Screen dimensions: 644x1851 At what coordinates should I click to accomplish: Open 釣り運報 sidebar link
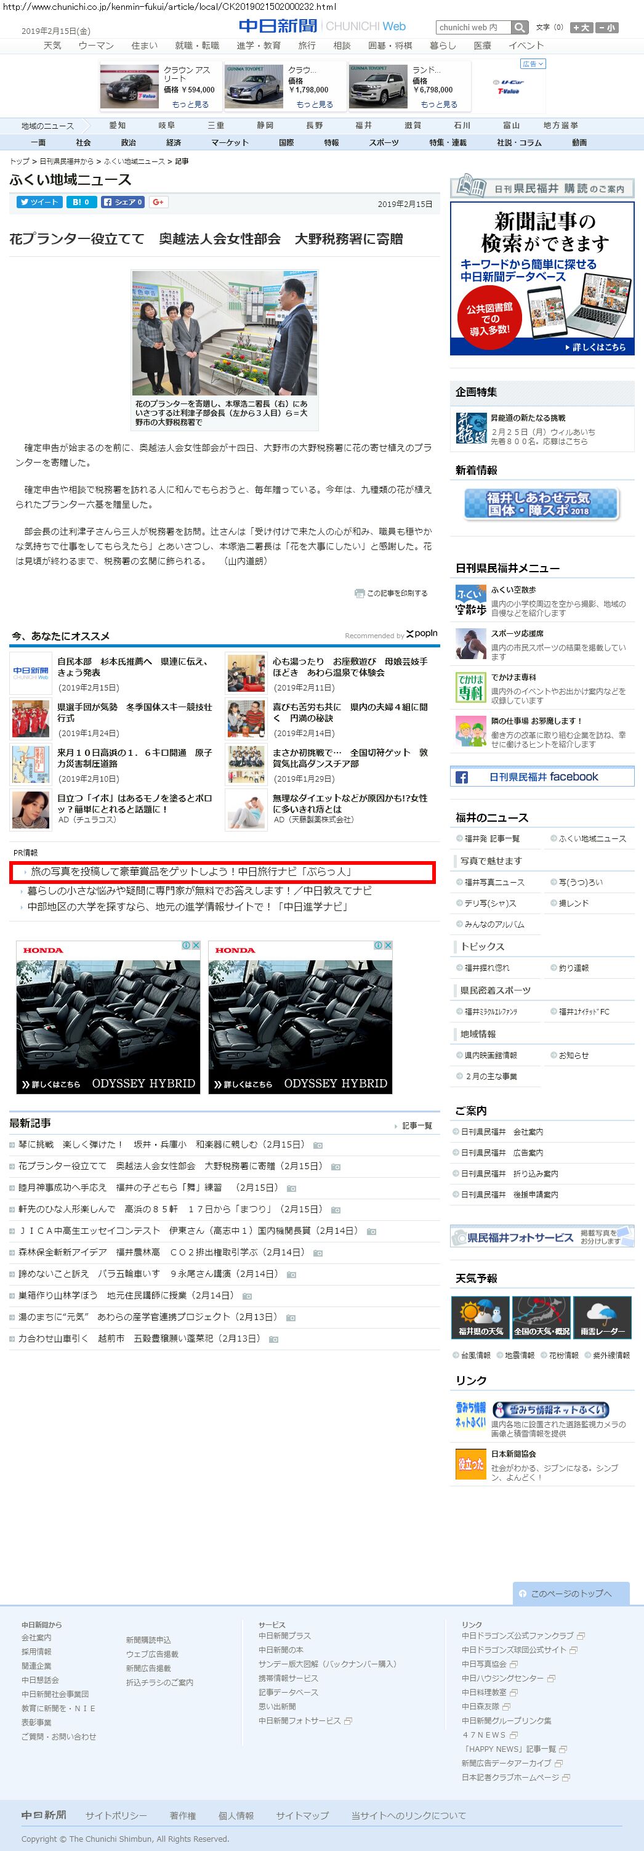click(x=574, y=968)
